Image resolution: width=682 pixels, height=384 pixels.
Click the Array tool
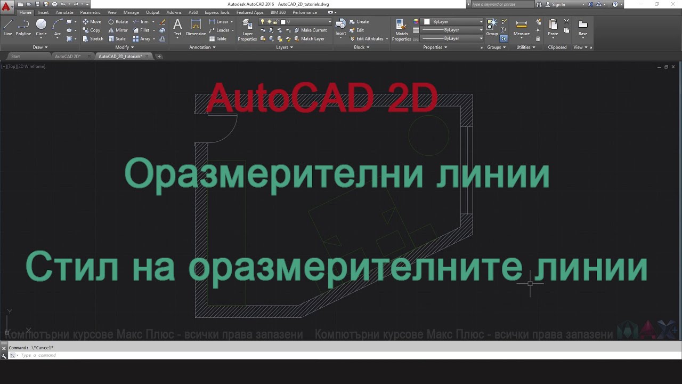coord(142,39)
